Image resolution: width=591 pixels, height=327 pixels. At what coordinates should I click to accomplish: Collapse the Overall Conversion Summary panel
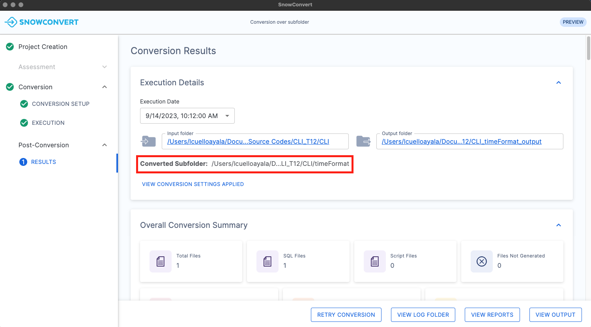click(x=558, y=225)
